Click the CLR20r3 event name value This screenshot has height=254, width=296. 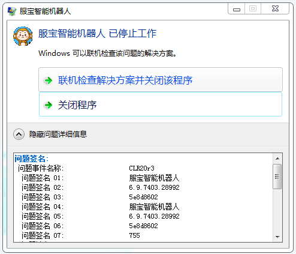141,168
